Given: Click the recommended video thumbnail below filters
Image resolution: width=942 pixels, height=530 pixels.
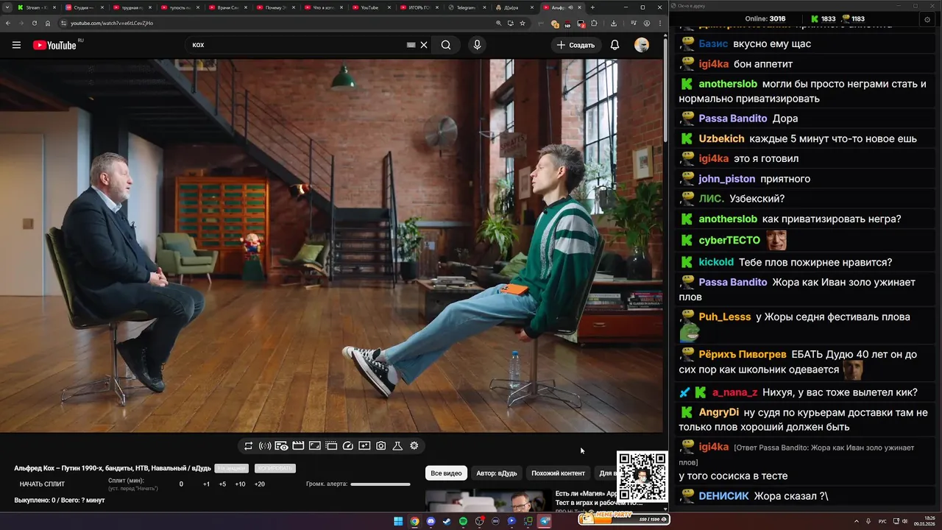Looking at the screenshot, I should coord(487,501).
